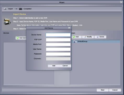
Task: Go forward with the Next button
Action: pyautogui.click(x=103, y=90)
